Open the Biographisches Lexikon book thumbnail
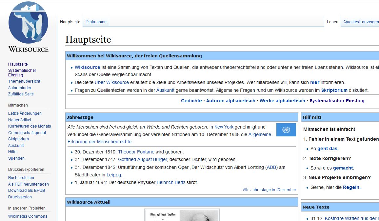Viewport: 379px width, 221px height. (182, 215)
